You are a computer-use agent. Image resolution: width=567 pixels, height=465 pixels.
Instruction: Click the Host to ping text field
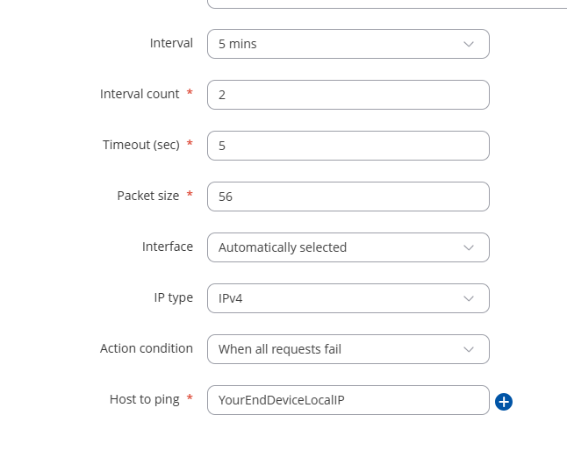(x=348, y=400)
